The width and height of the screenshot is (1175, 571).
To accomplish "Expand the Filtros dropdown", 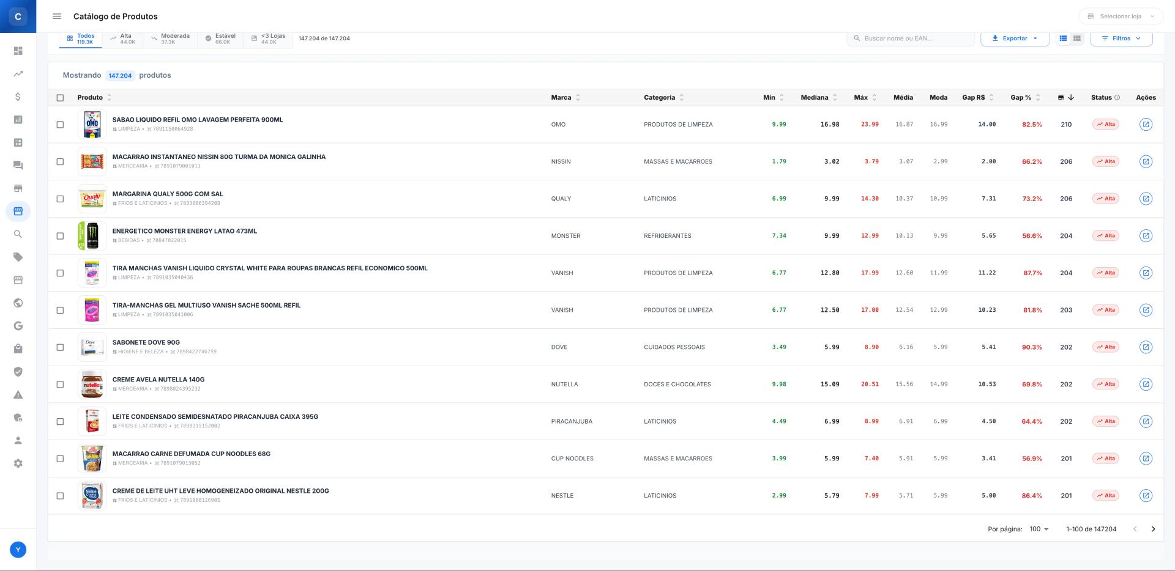I will click(1121, 39).
